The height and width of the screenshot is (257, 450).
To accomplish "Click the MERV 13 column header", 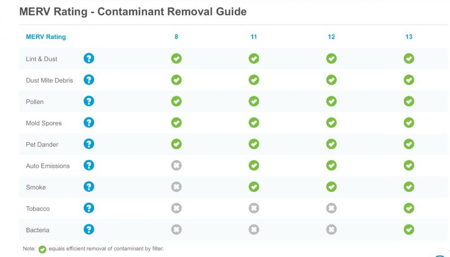I will click(x=409, y=37).
